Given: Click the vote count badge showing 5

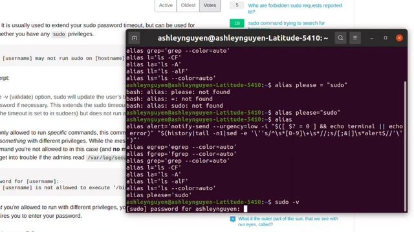Looking at the screenshot, I should (x=237, y=5).
